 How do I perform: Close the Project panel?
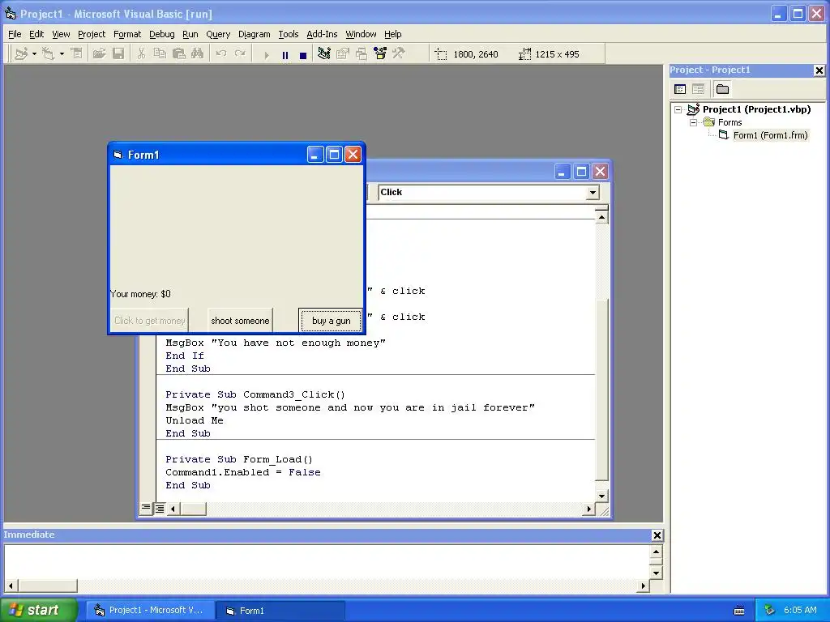click(x=819, y=70)
